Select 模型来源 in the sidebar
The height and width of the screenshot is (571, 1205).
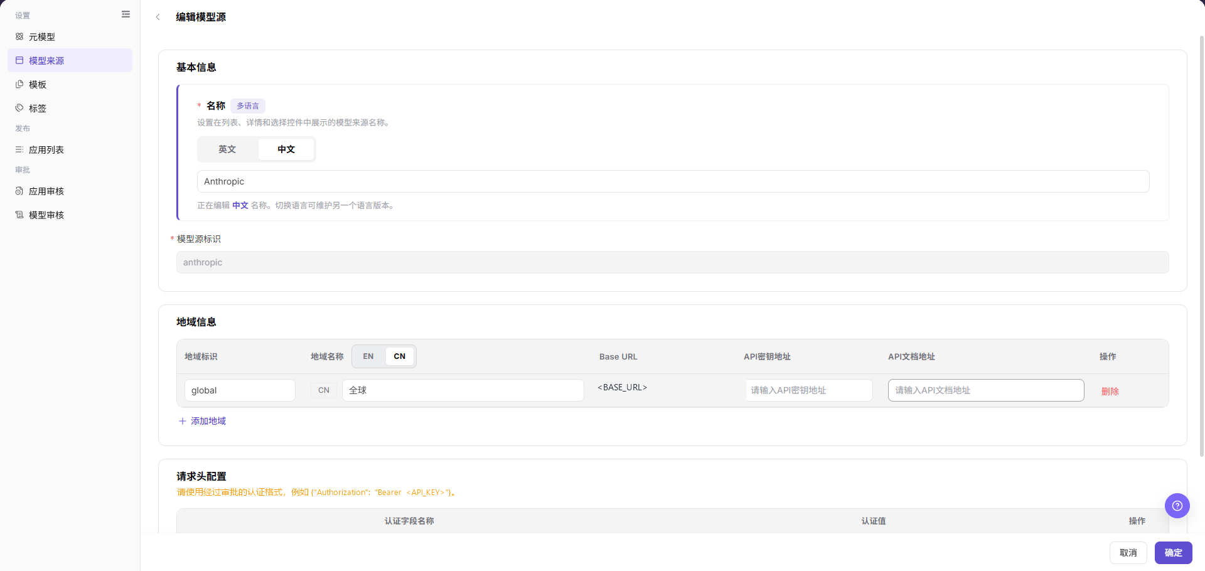click(x=70, y=60)
